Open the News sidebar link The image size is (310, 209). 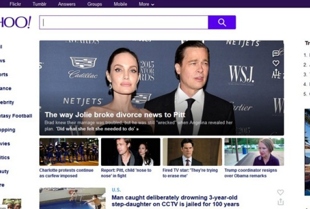click(2, 61)
